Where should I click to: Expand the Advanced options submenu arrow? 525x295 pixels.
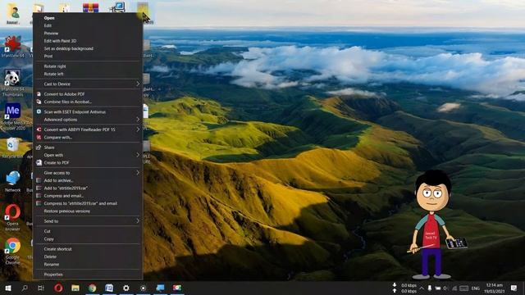pyautogui.click(x=138, y=120)
